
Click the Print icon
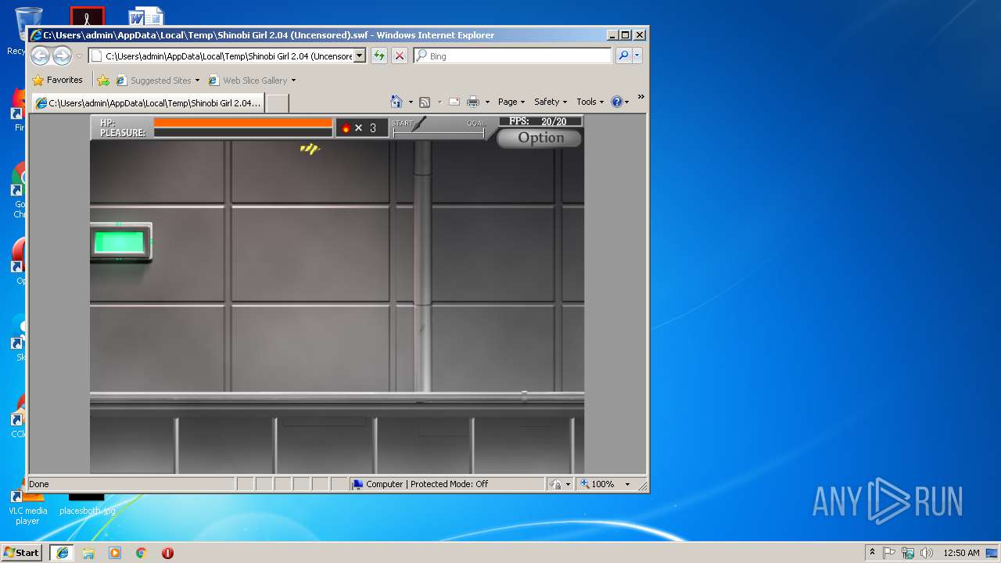point(473,102)
